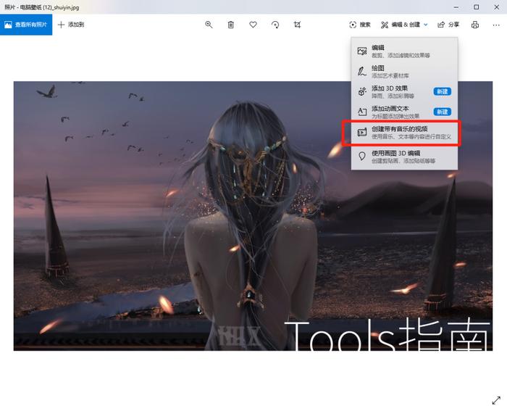Rotate the photo using rotate icon
507x411 pixels.
[x=275, y=25]
